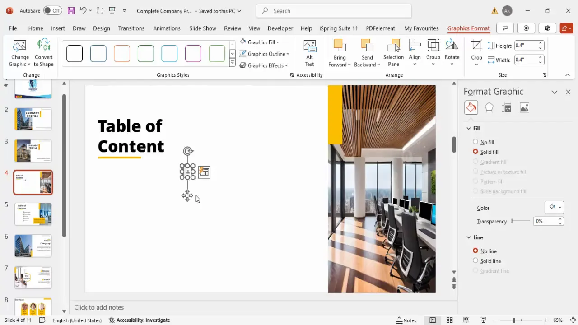Apply the purple outline graphic style
This screenshot has width=578, height=325.
point(193,54)
